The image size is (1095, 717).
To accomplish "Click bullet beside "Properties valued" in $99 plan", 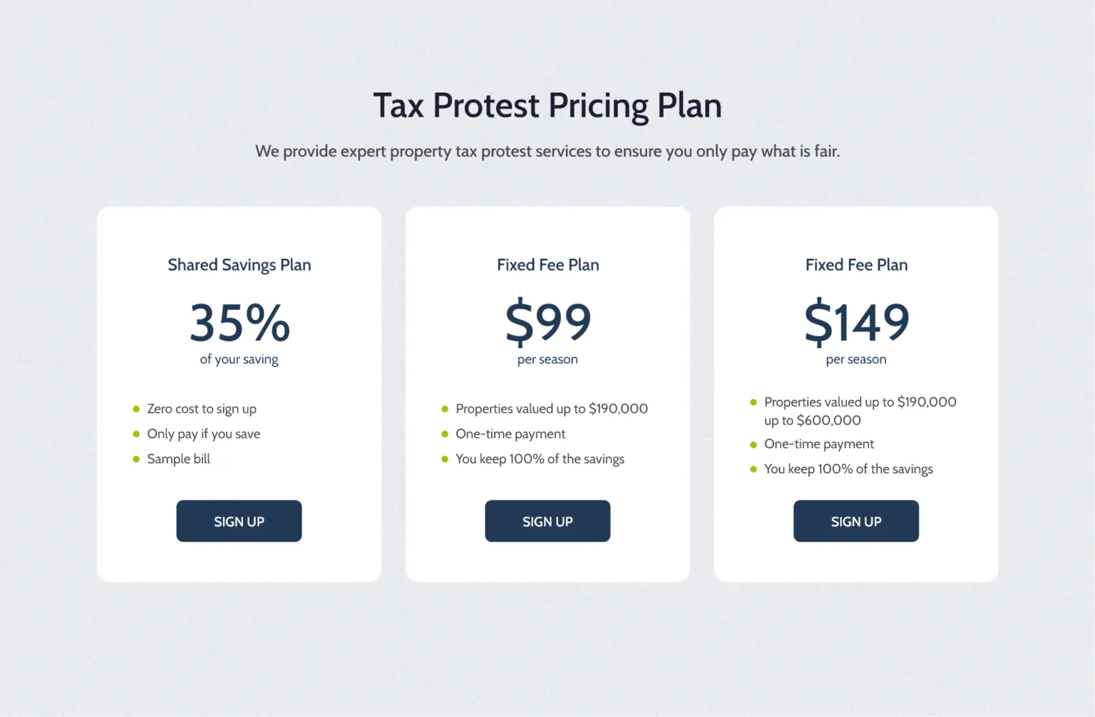I will [445, 409].
